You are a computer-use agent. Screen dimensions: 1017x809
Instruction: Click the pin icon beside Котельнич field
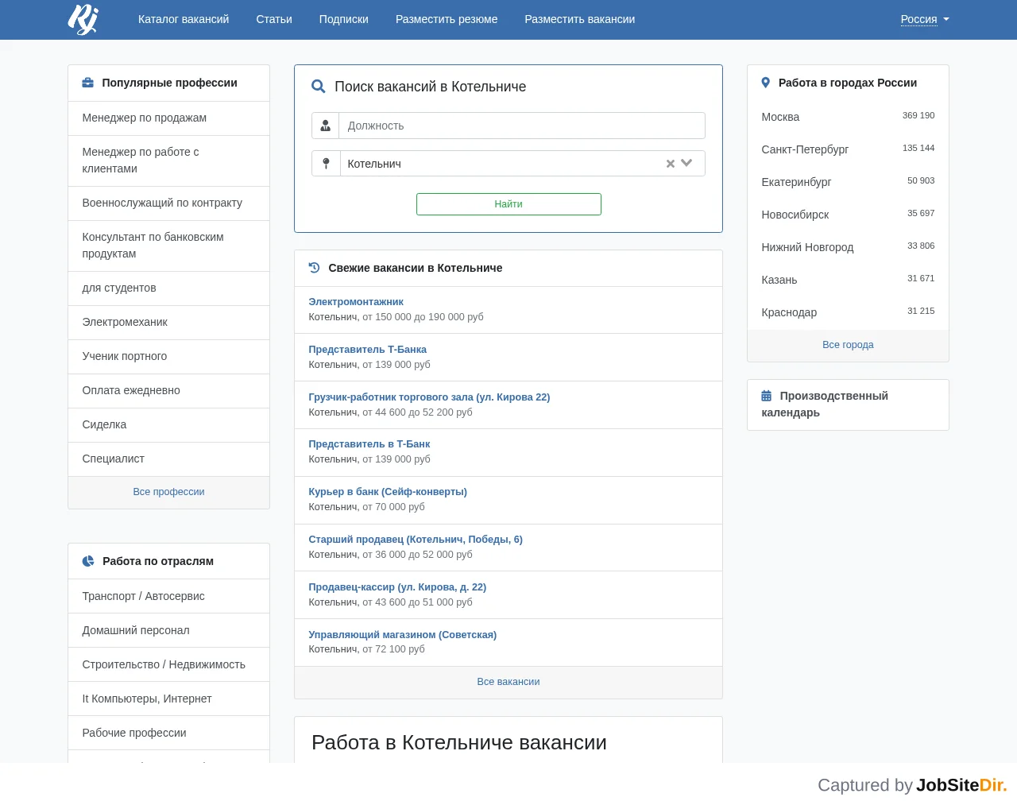[326, 164]
